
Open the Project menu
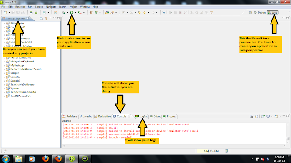pos(73,7)
